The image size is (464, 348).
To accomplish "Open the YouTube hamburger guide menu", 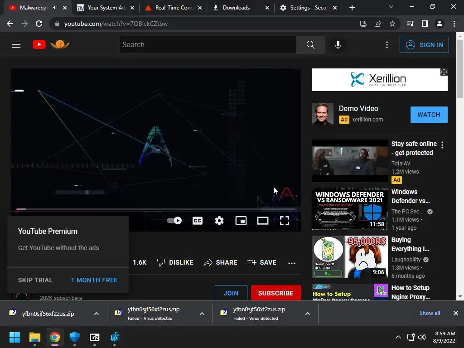I will [16, 45].
